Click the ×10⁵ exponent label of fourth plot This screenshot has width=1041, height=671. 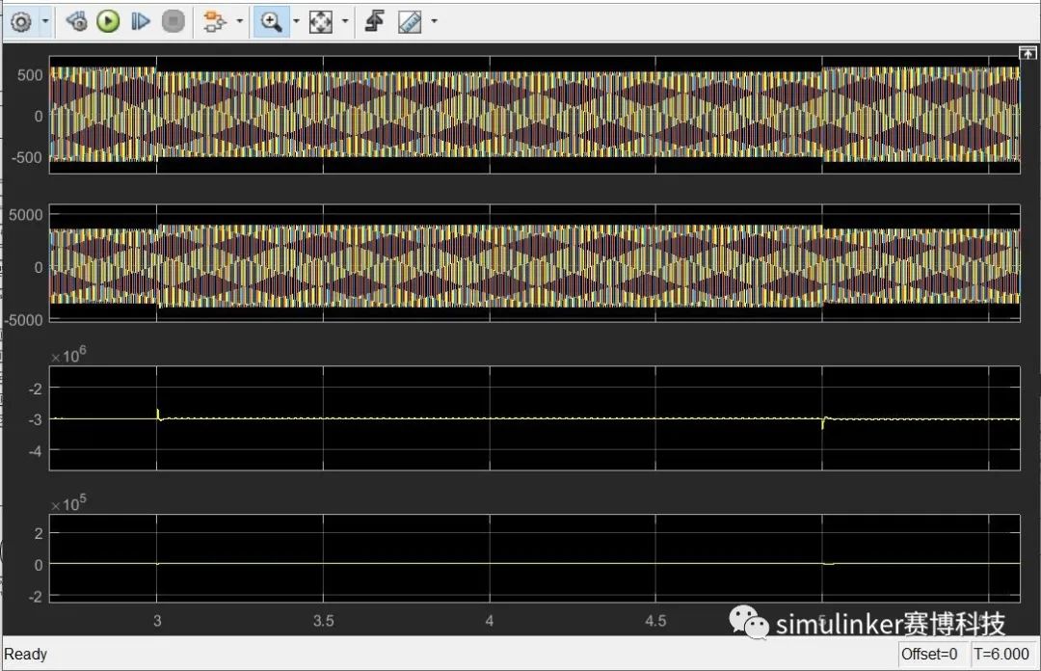(69, 503)
